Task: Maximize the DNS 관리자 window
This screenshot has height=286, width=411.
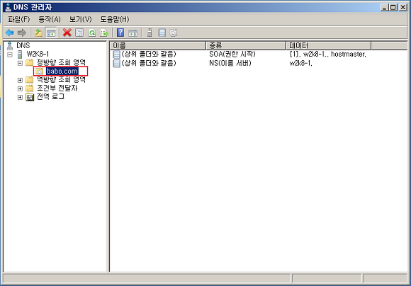Action: [x=393, y=7]
